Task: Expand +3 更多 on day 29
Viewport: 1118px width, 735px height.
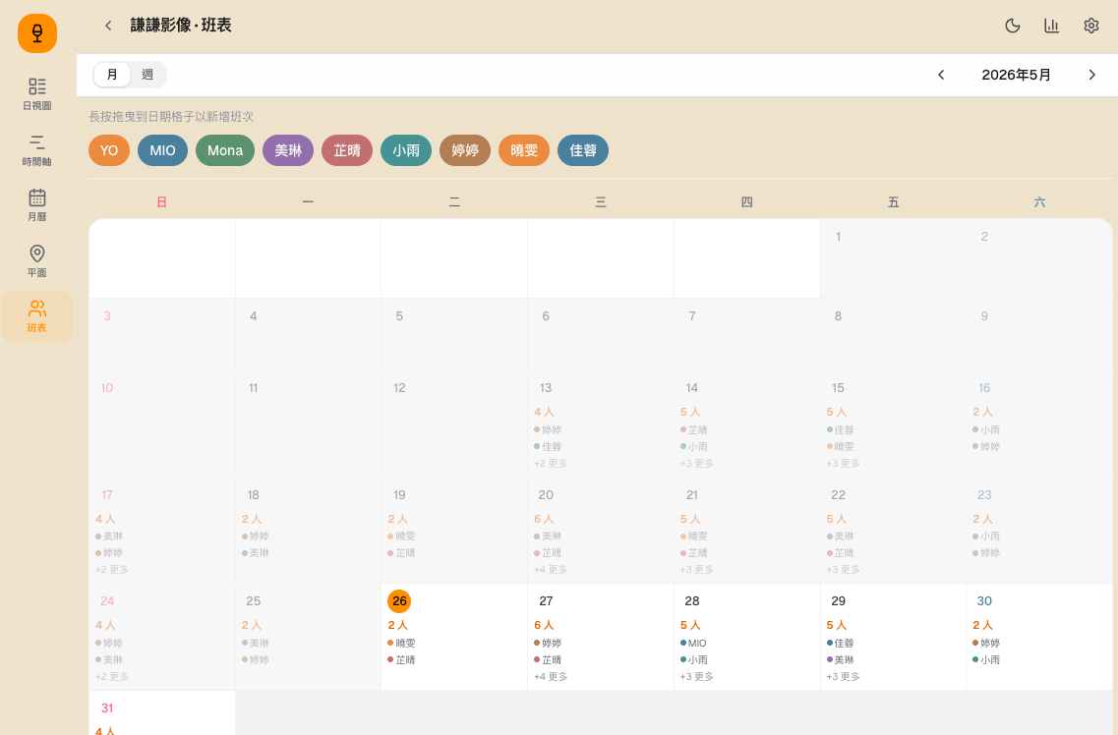Action: pyautogui.click(x=843, y=677)
